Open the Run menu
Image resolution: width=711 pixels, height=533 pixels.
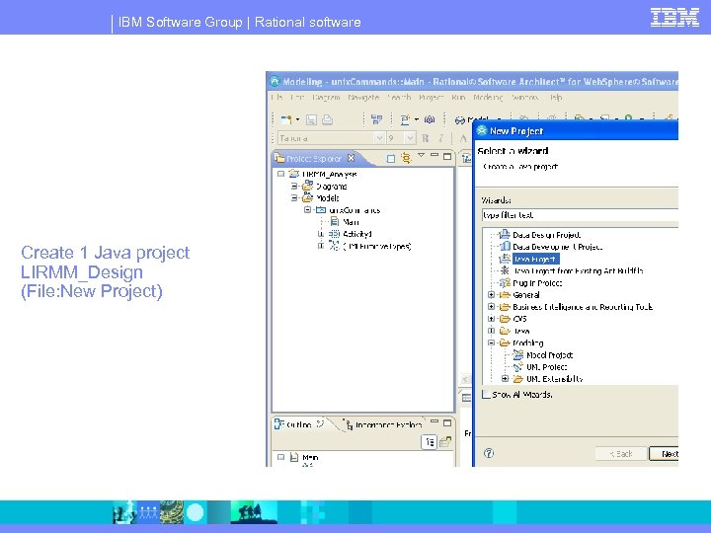coord(458,97)
